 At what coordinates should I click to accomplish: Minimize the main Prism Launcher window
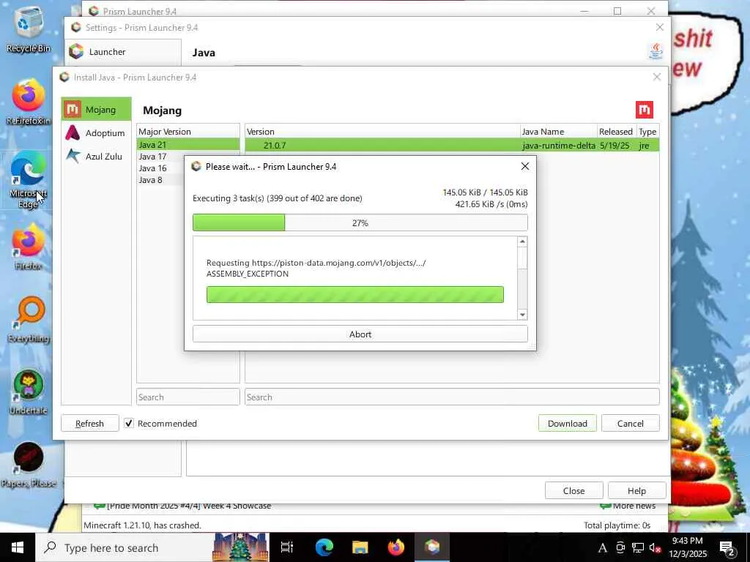[x=584, y=10]
